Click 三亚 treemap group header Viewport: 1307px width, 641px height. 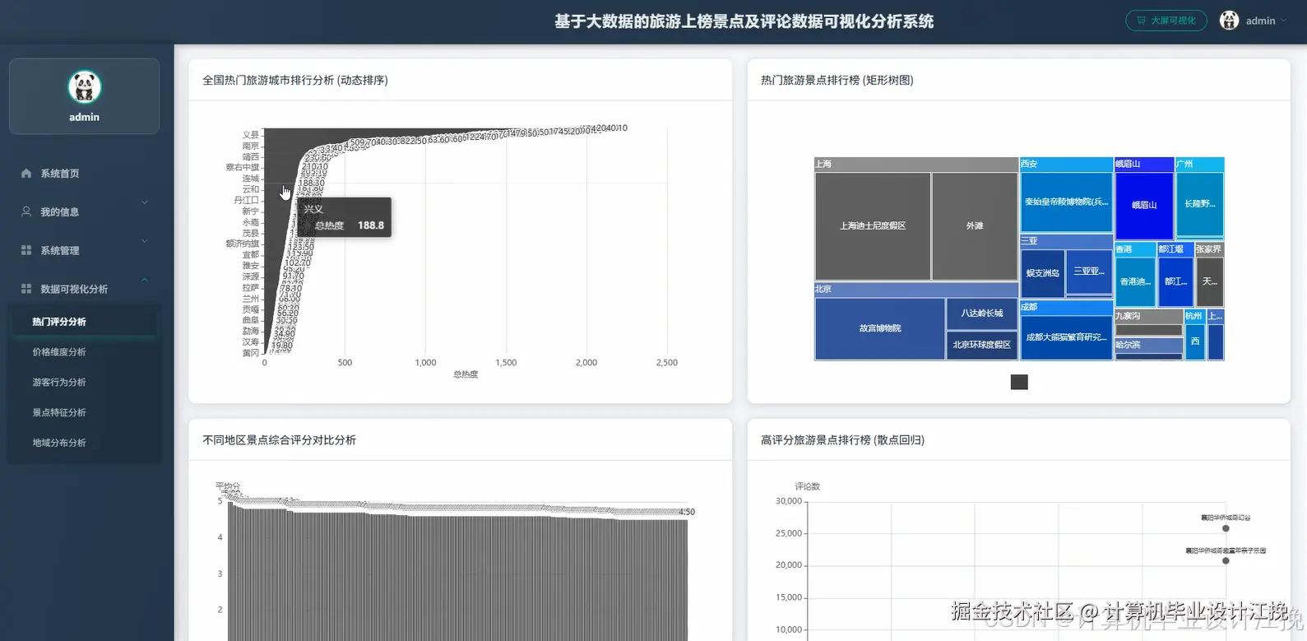[x=1066, y=241]
